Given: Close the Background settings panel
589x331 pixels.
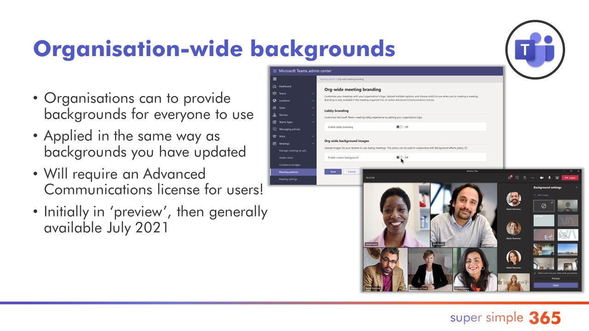Looking at the screenshot, I should coord(577,188).
